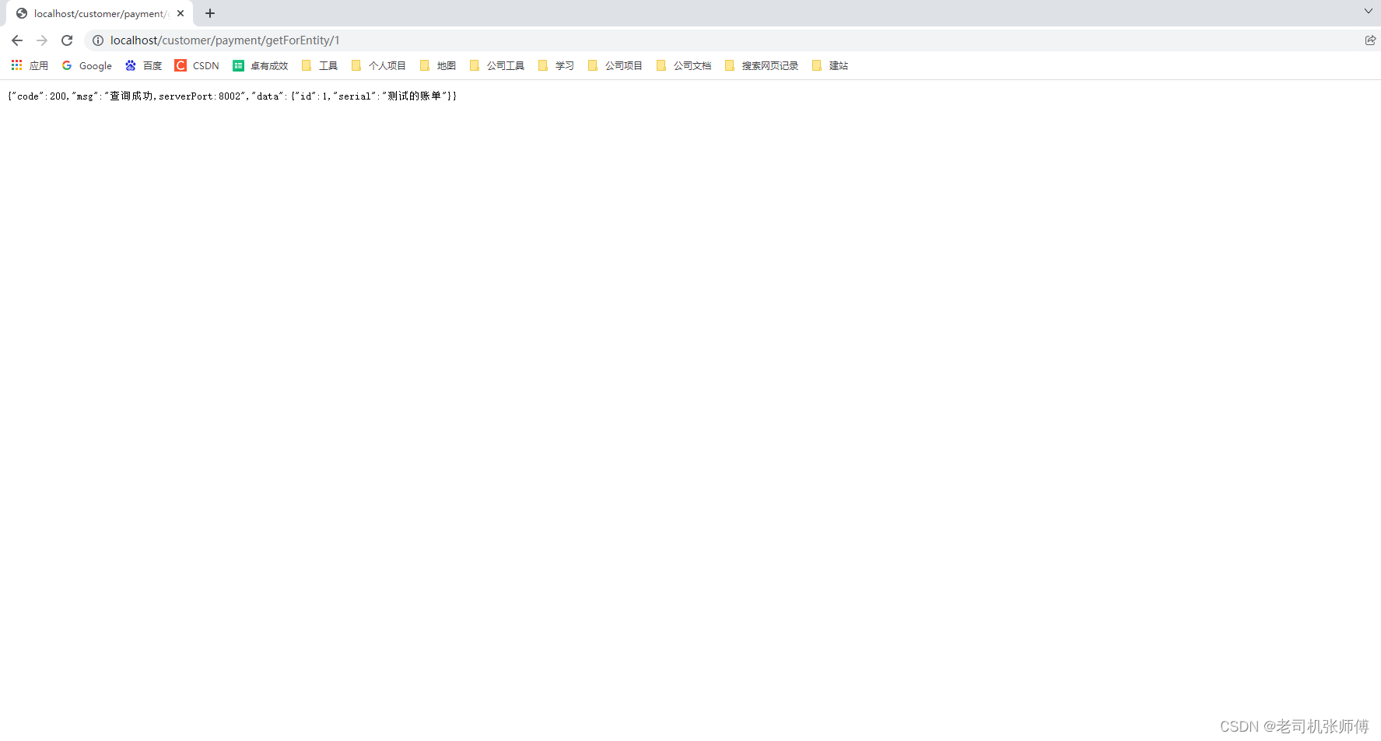Focus the address bar URL field
The height and width of the screenshot is (741, 1381).
pyautogui.click(x=731, y=40)
